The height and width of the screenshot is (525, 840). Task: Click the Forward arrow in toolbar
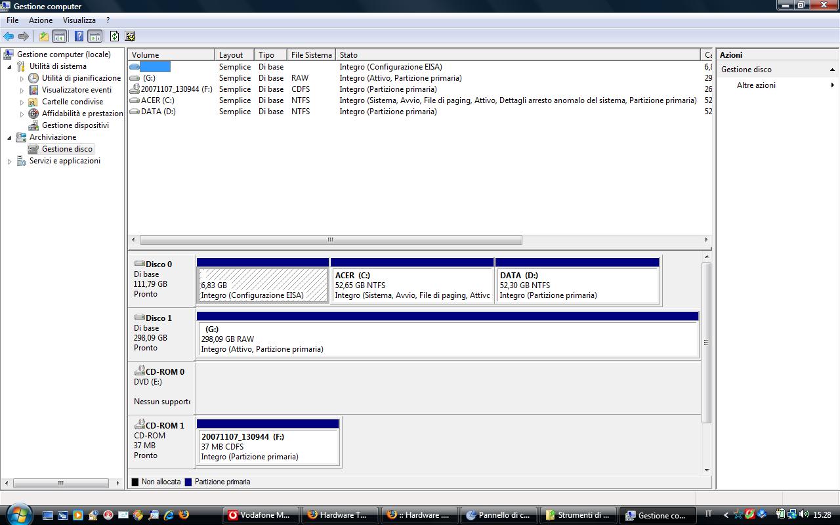click(x=24, y=37)
